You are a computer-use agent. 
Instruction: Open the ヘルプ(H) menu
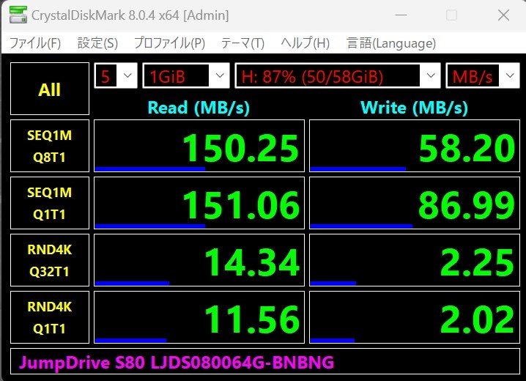point(305,43)
